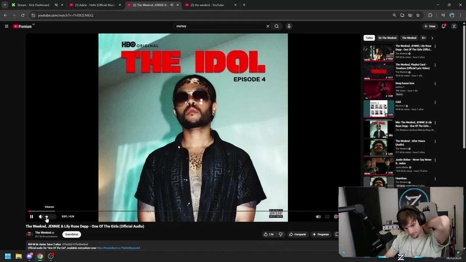The height and width of the screenshot is (262, 466).
Task: Open options for Heartless video
Action: [x=435, y=179]
